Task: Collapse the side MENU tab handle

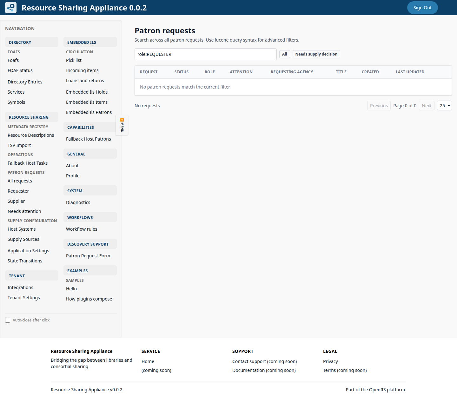Action: coord(122,125)
